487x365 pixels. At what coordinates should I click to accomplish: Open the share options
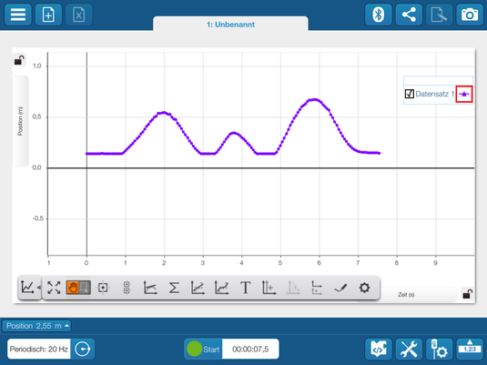409,15
